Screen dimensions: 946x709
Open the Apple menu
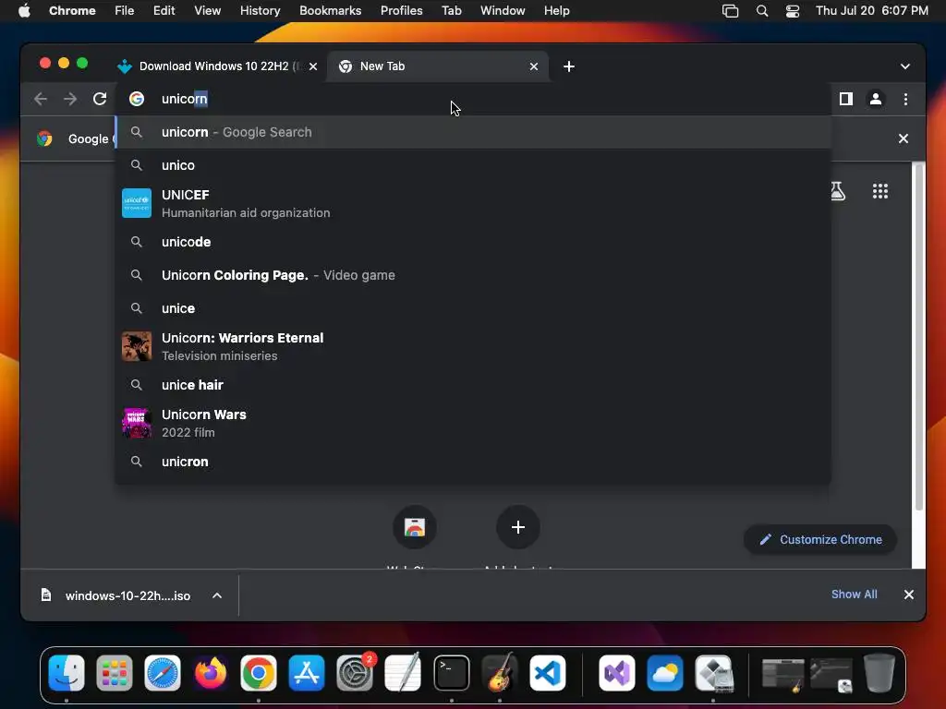pyautogui.click(x=24, y=11)
